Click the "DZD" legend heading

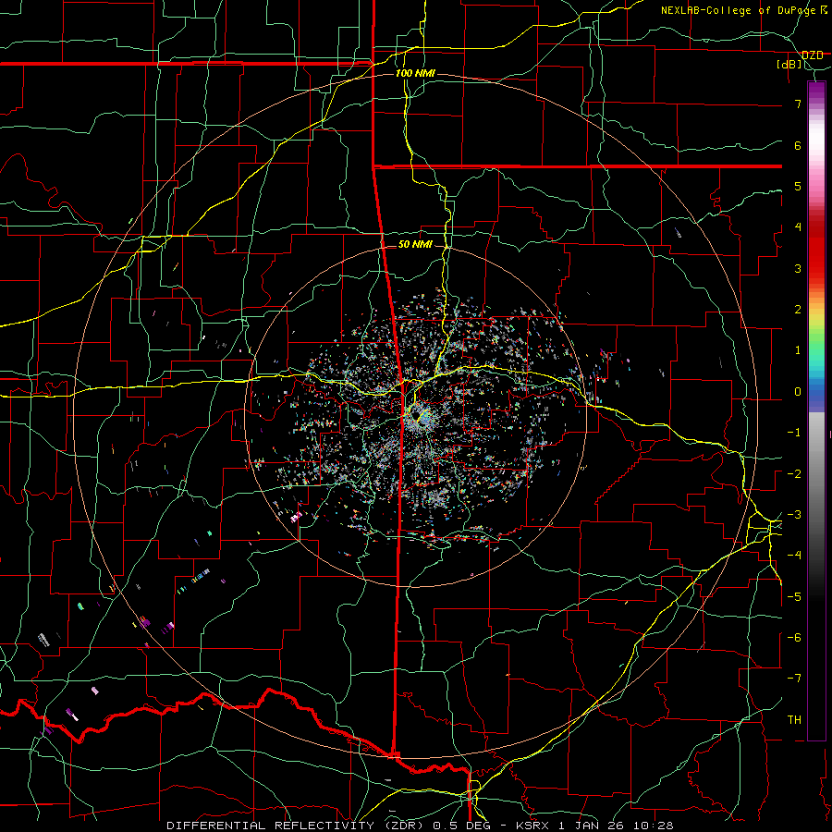813,55
